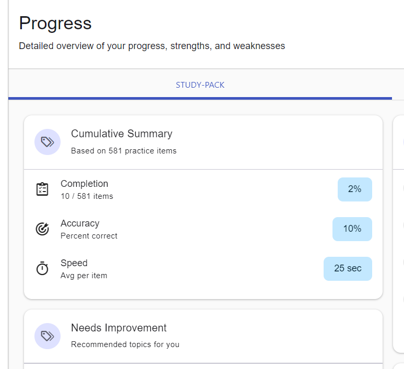404x369 pixels.
Task: Click the "Avg per item" caption
Action: point(84,276)
